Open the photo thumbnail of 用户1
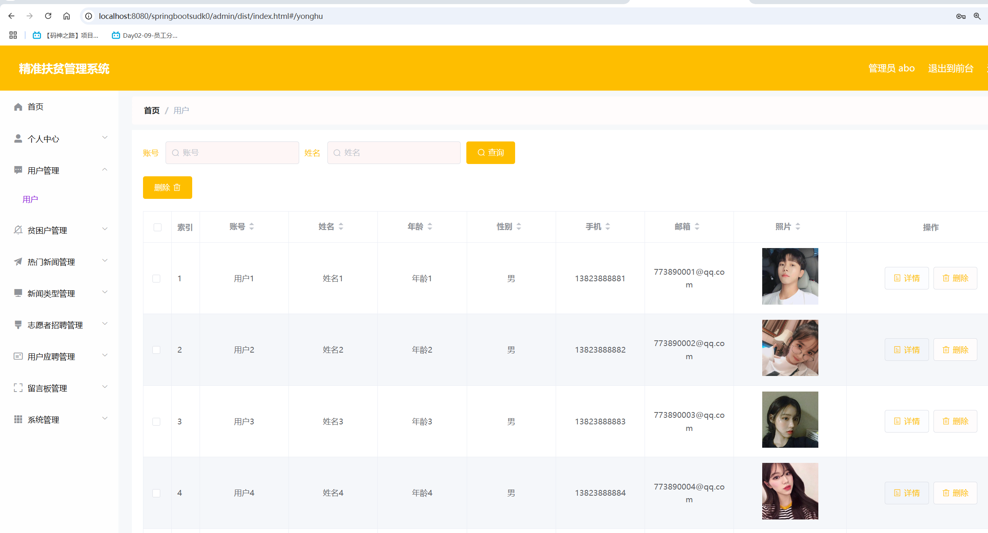Image resolution: width=988 pixels, height=533 pixels. [790, 276]
